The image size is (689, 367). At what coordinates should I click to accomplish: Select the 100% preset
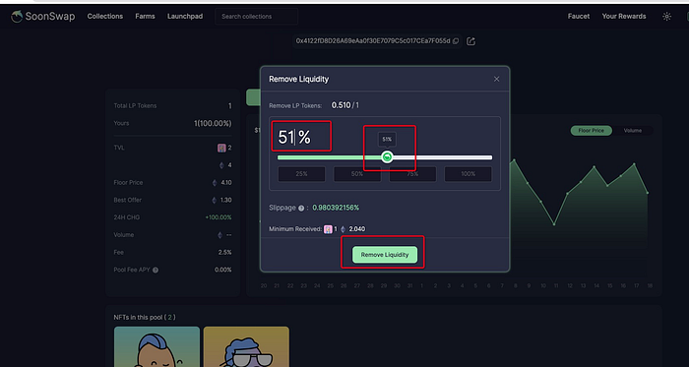pyautogui.click(x=469, y=174)
